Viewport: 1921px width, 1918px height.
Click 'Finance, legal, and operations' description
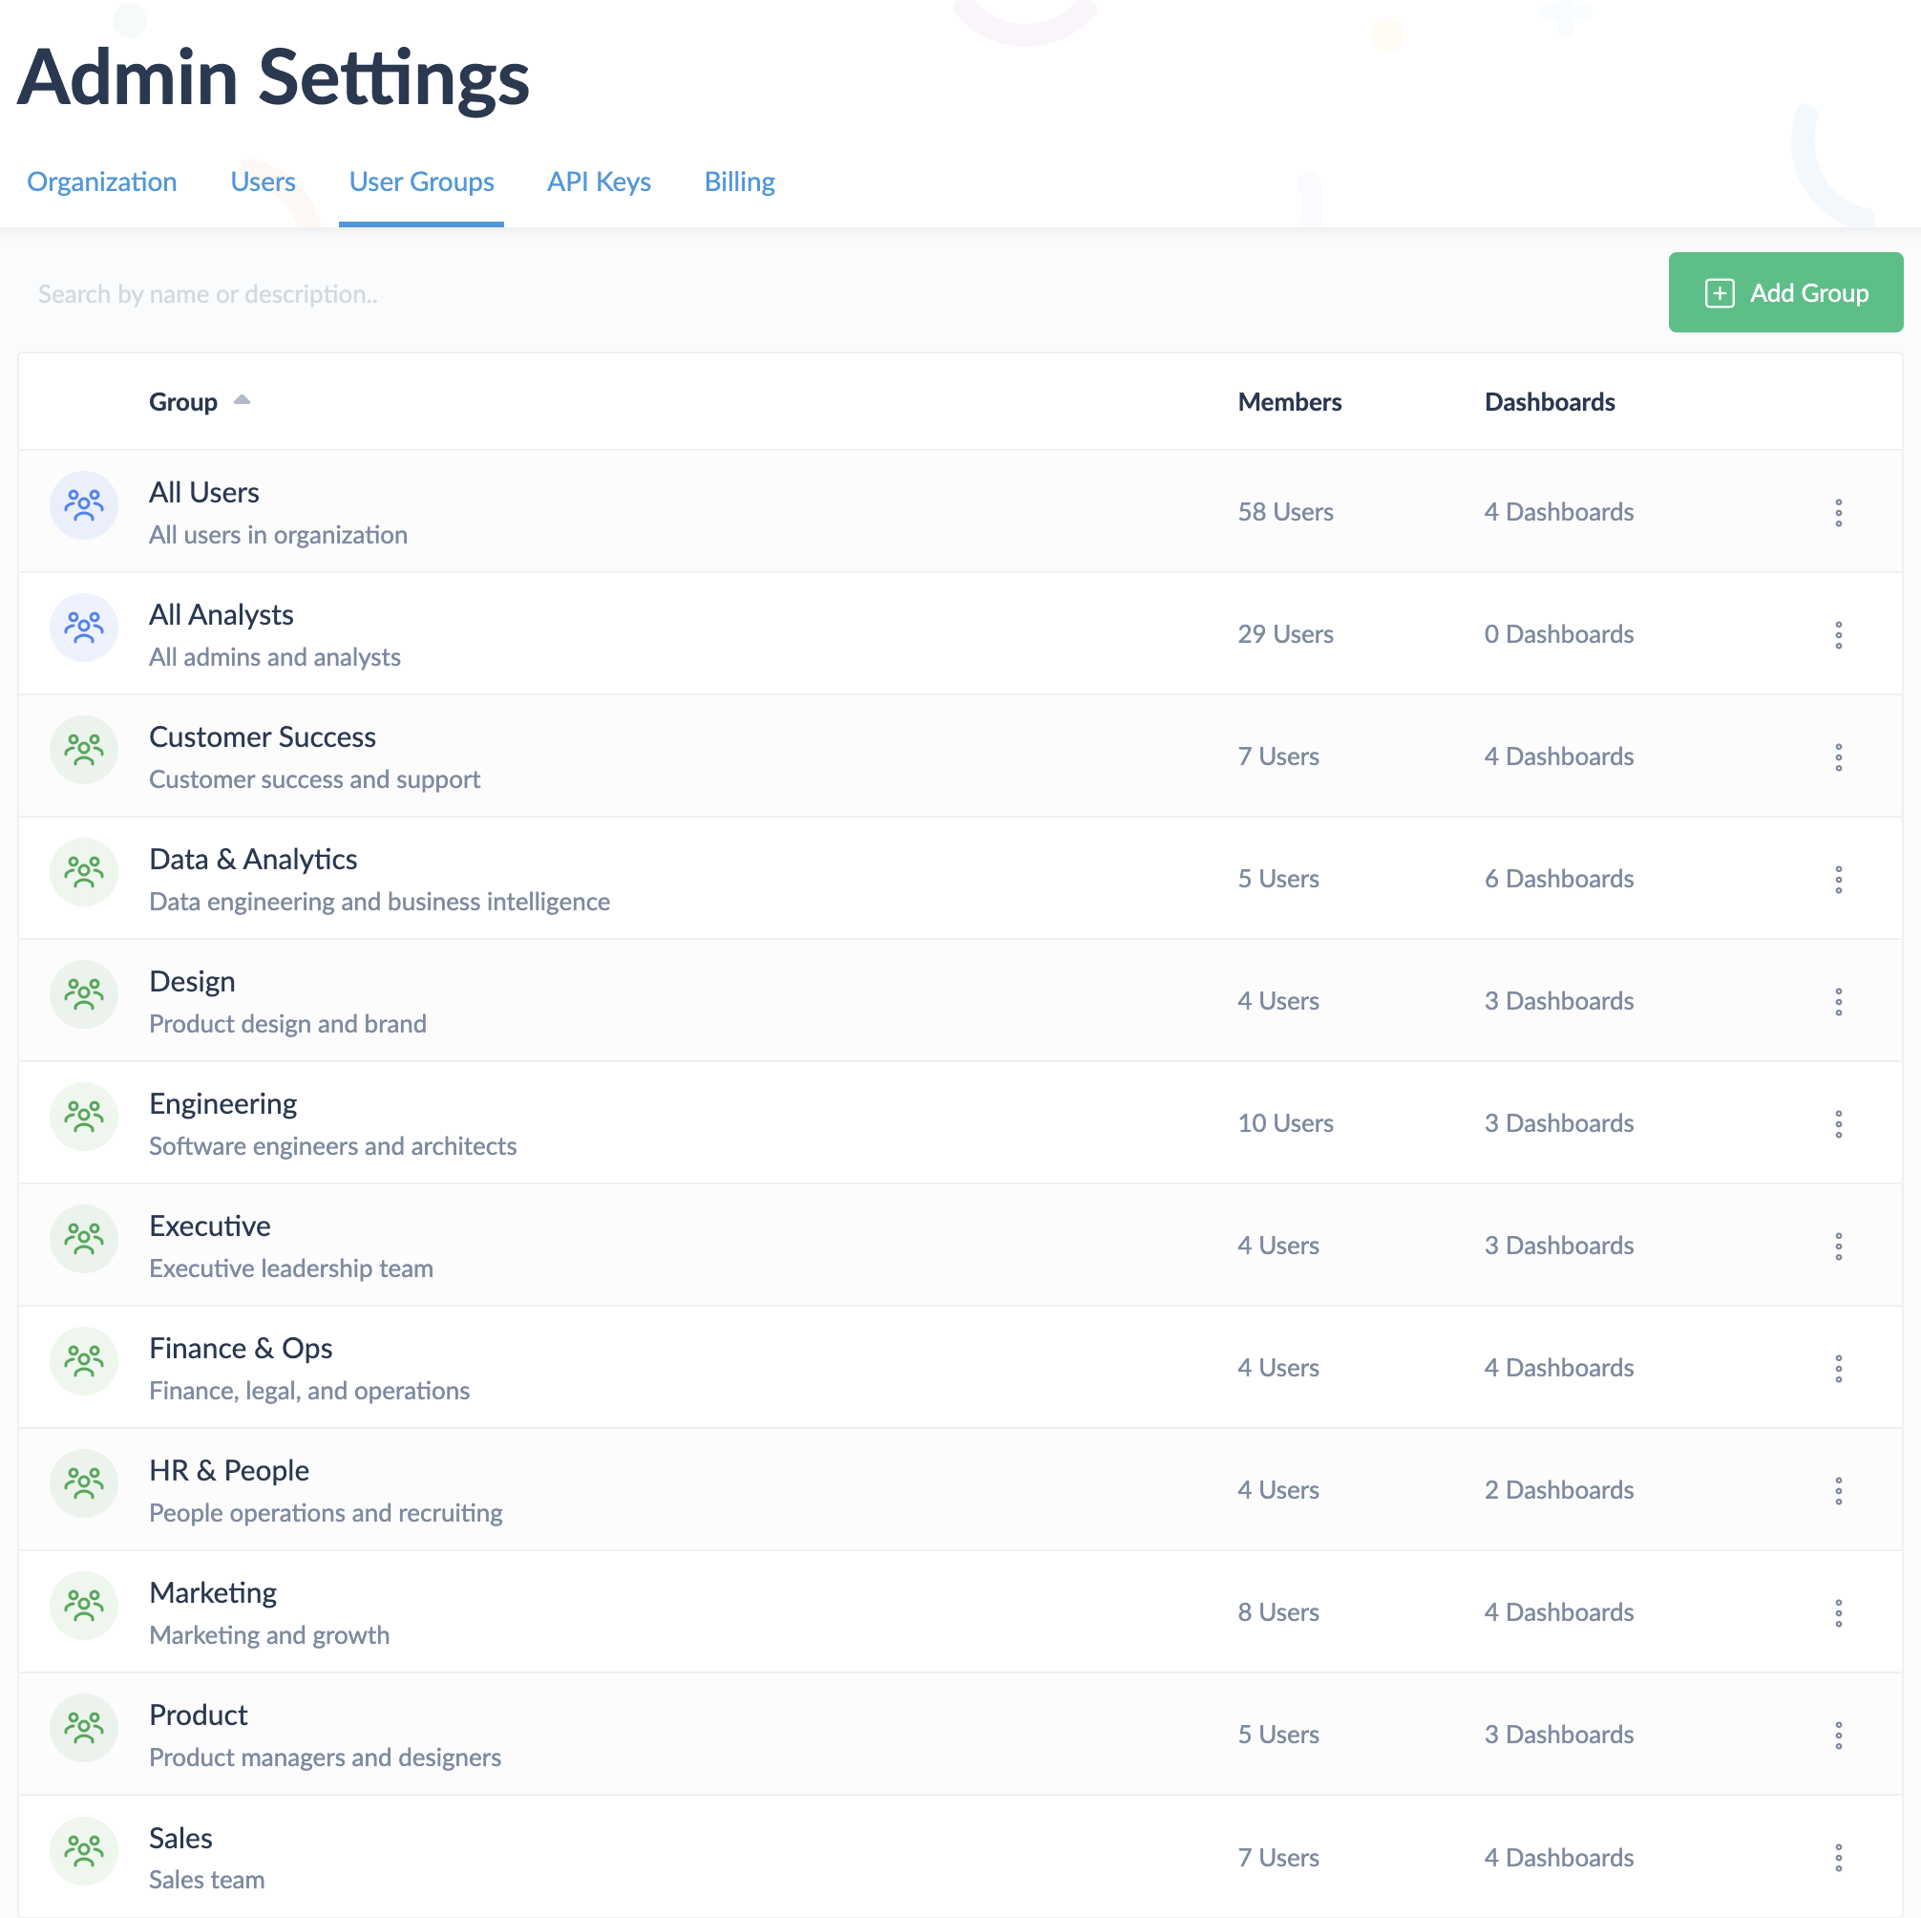(x=309, y=1392)
